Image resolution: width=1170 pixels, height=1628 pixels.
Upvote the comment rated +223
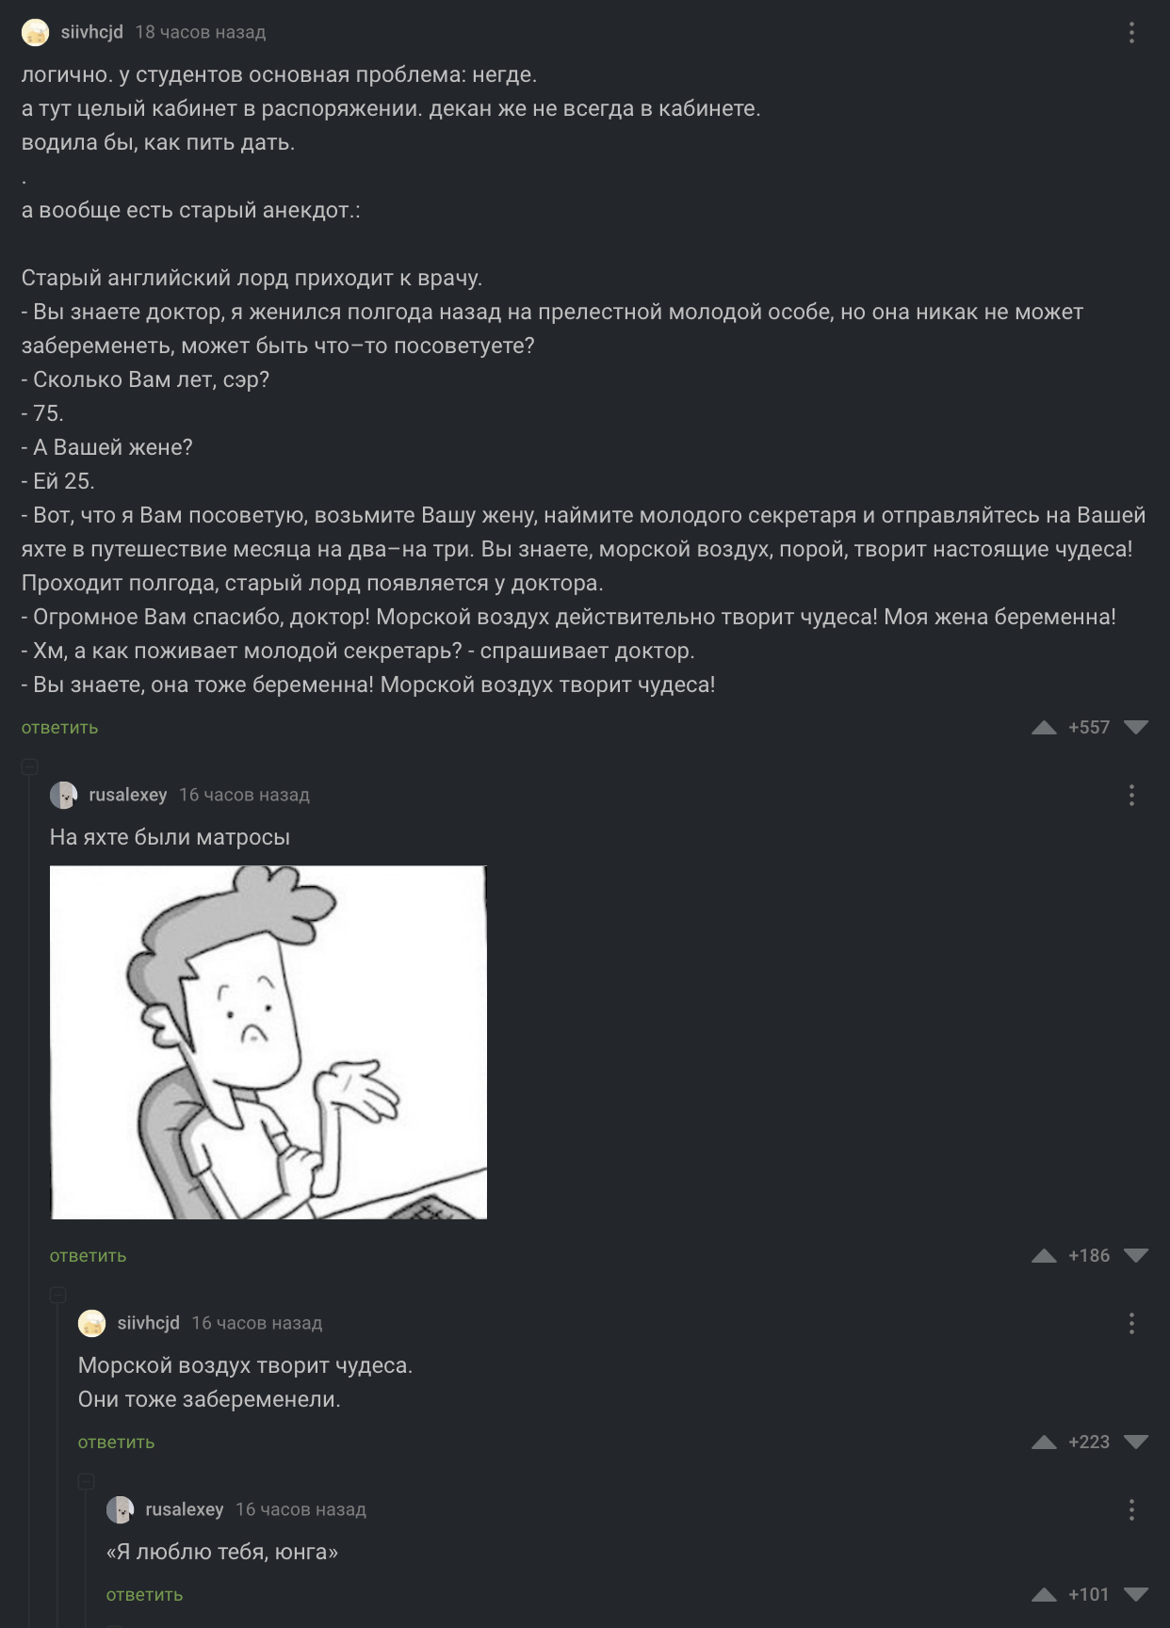pos(1043,1442)
